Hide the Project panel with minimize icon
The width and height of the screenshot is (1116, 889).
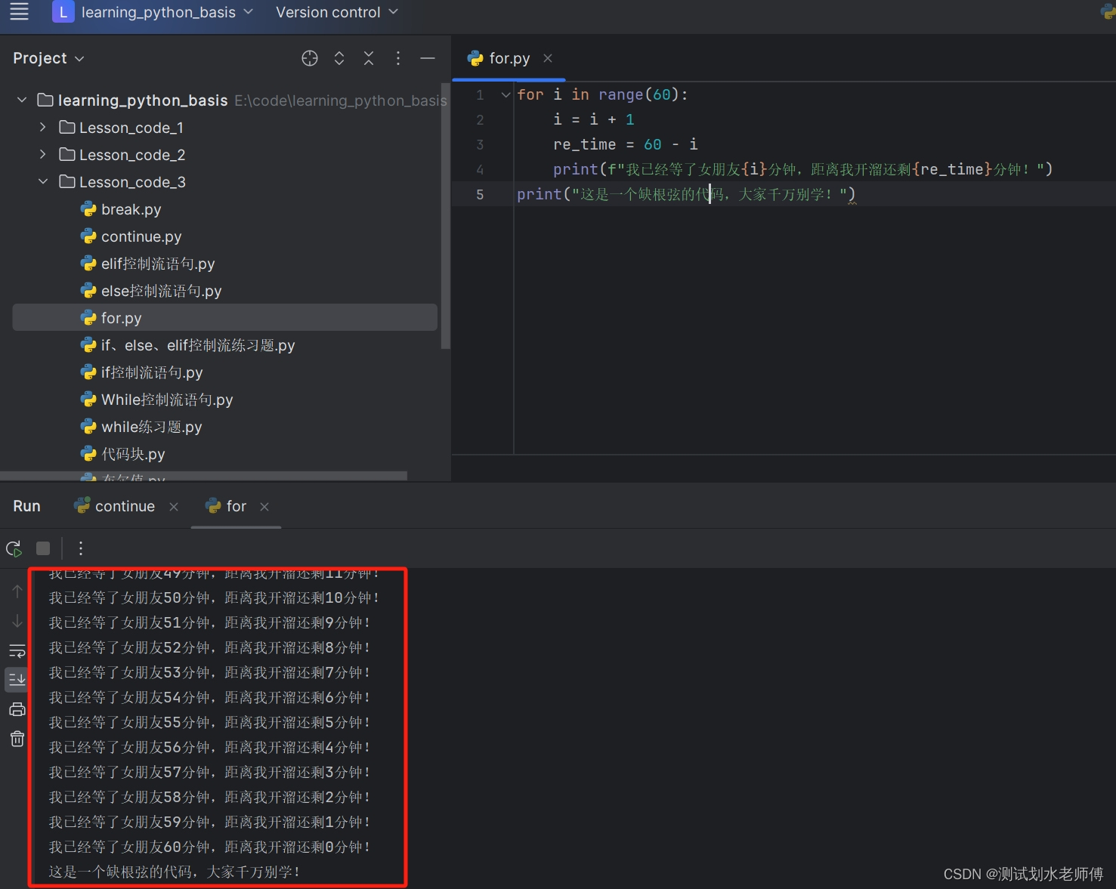(x=428, y=58)
